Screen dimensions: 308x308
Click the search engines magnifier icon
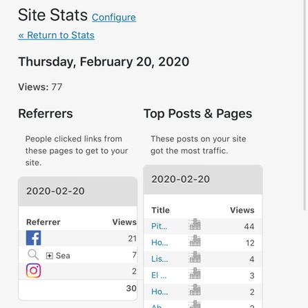coord(33,255)
